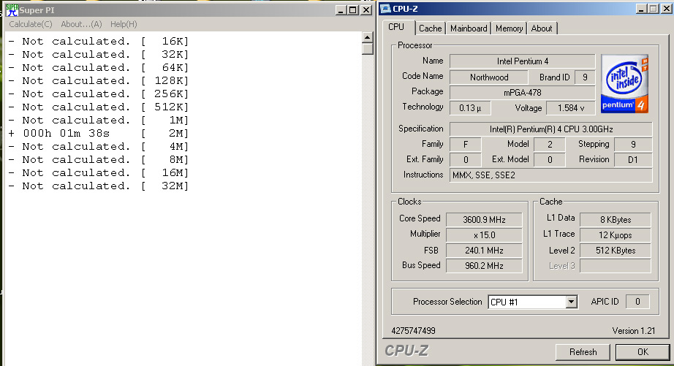Click the Voltage value '1.584 v'

click(x=571, y=108)
